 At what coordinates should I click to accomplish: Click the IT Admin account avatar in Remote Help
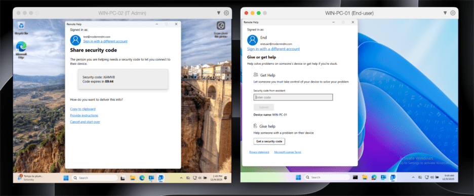coord(75,40)
